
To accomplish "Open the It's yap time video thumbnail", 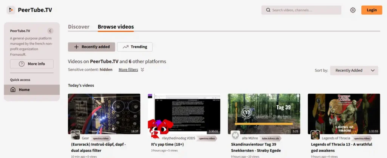I will [x=184, y=114].
